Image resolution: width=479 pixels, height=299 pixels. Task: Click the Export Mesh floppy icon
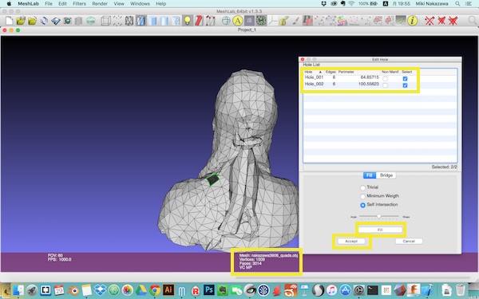pyautogui.click(x=56, y=21)
